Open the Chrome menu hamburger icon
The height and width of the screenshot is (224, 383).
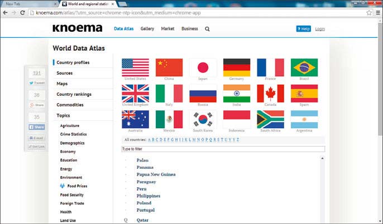pyautogui.click(x=378, y=13)
